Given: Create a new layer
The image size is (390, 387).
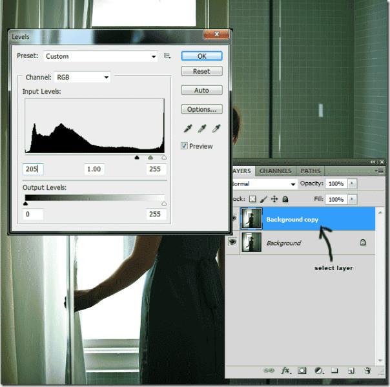Looking at the screenshot, I should 351,371.
